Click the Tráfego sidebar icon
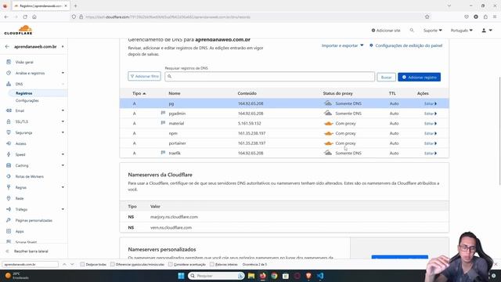This screenshot has width=501, height=282. click(9, 209)
